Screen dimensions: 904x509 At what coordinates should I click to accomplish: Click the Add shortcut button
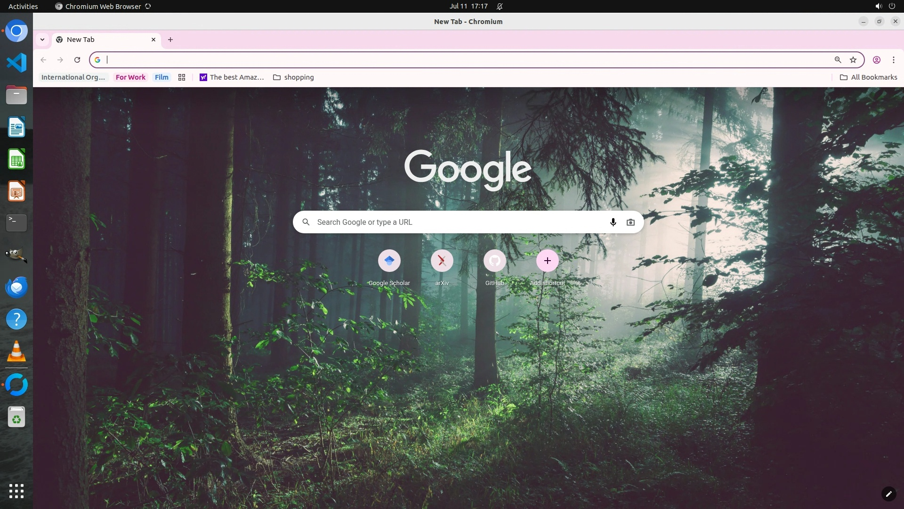pyautogui.click(x=547, y=261)
